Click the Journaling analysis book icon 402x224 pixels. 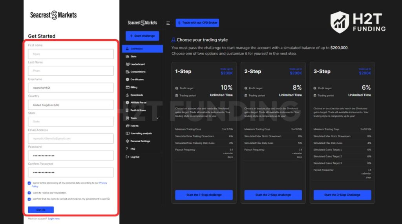coord(128,133)
